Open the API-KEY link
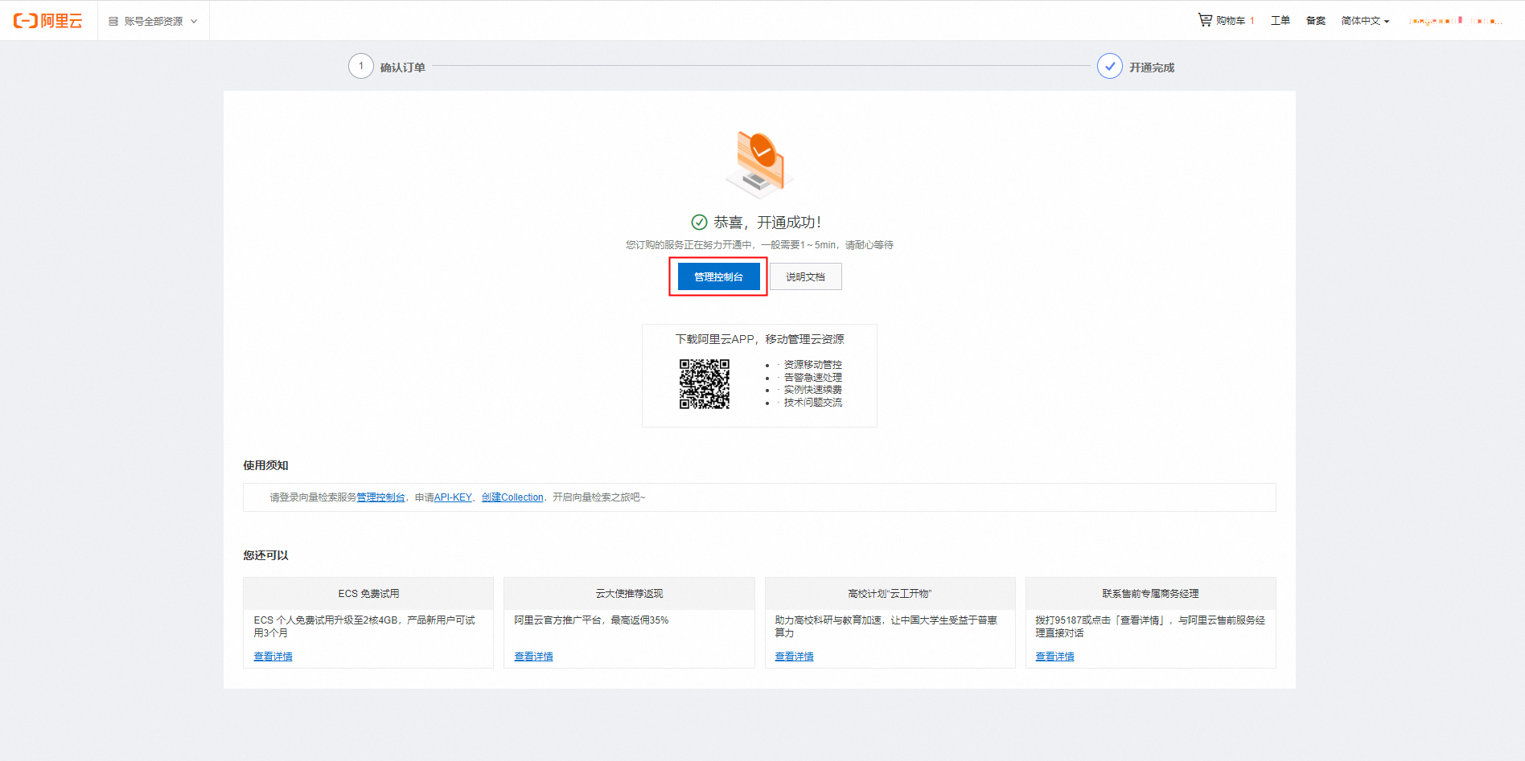1525x761 pixels. click(453, 497)
